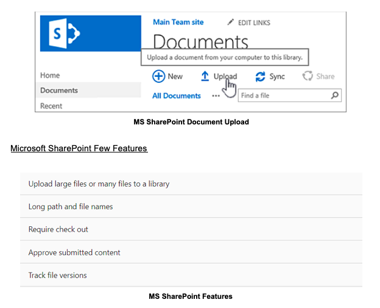Select 'Long path and file names' row
This screenshot has width=380, height=308.
coord(191,206)
